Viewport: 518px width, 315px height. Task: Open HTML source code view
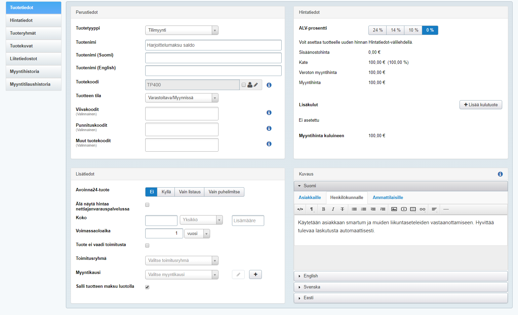pyautogui.click(x=300, y=209)
